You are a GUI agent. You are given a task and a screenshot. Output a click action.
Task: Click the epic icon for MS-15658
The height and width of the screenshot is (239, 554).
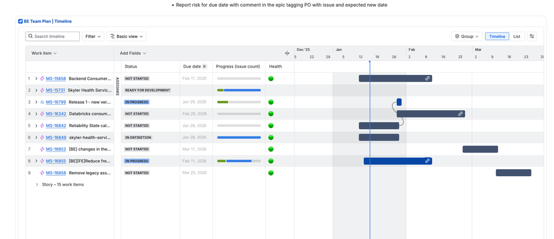click(x=42, y=79)
